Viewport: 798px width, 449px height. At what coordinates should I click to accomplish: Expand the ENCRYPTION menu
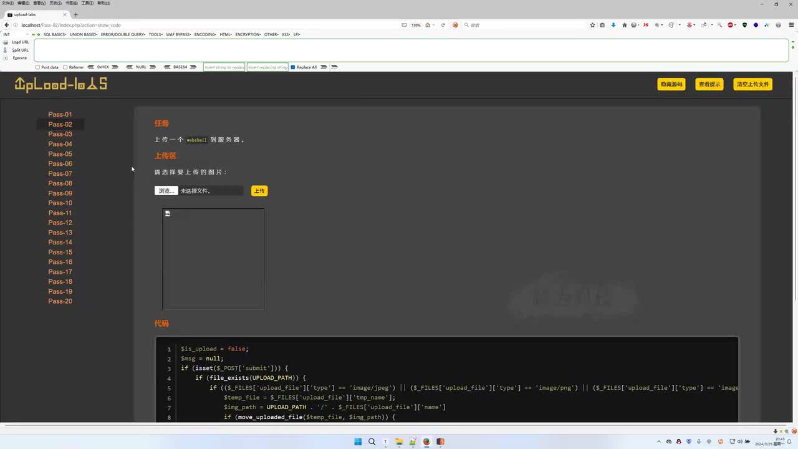point(248,34)
